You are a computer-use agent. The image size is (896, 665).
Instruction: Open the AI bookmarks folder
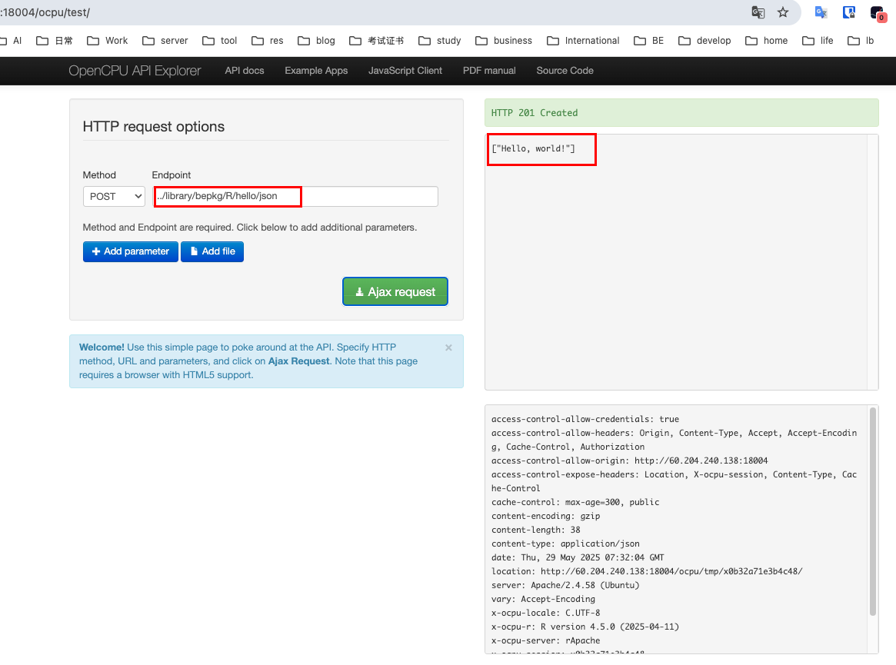point(11,41)
